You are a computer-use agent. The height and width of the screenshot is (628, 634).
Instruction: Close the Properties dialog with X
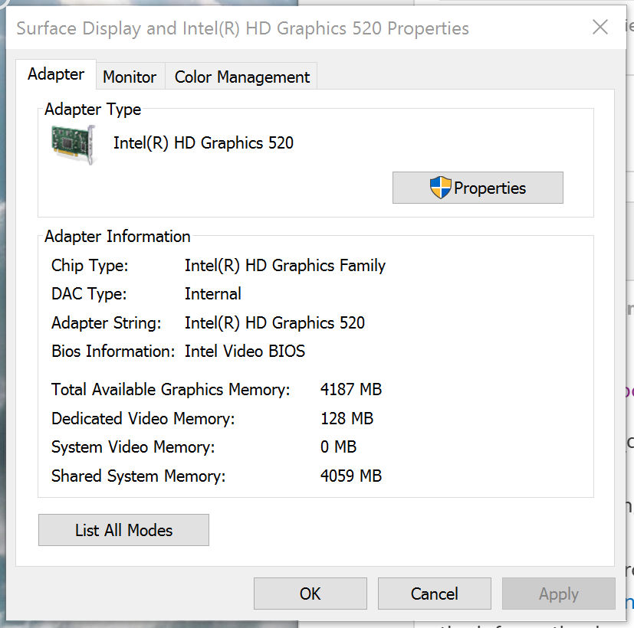coord(600,28)
